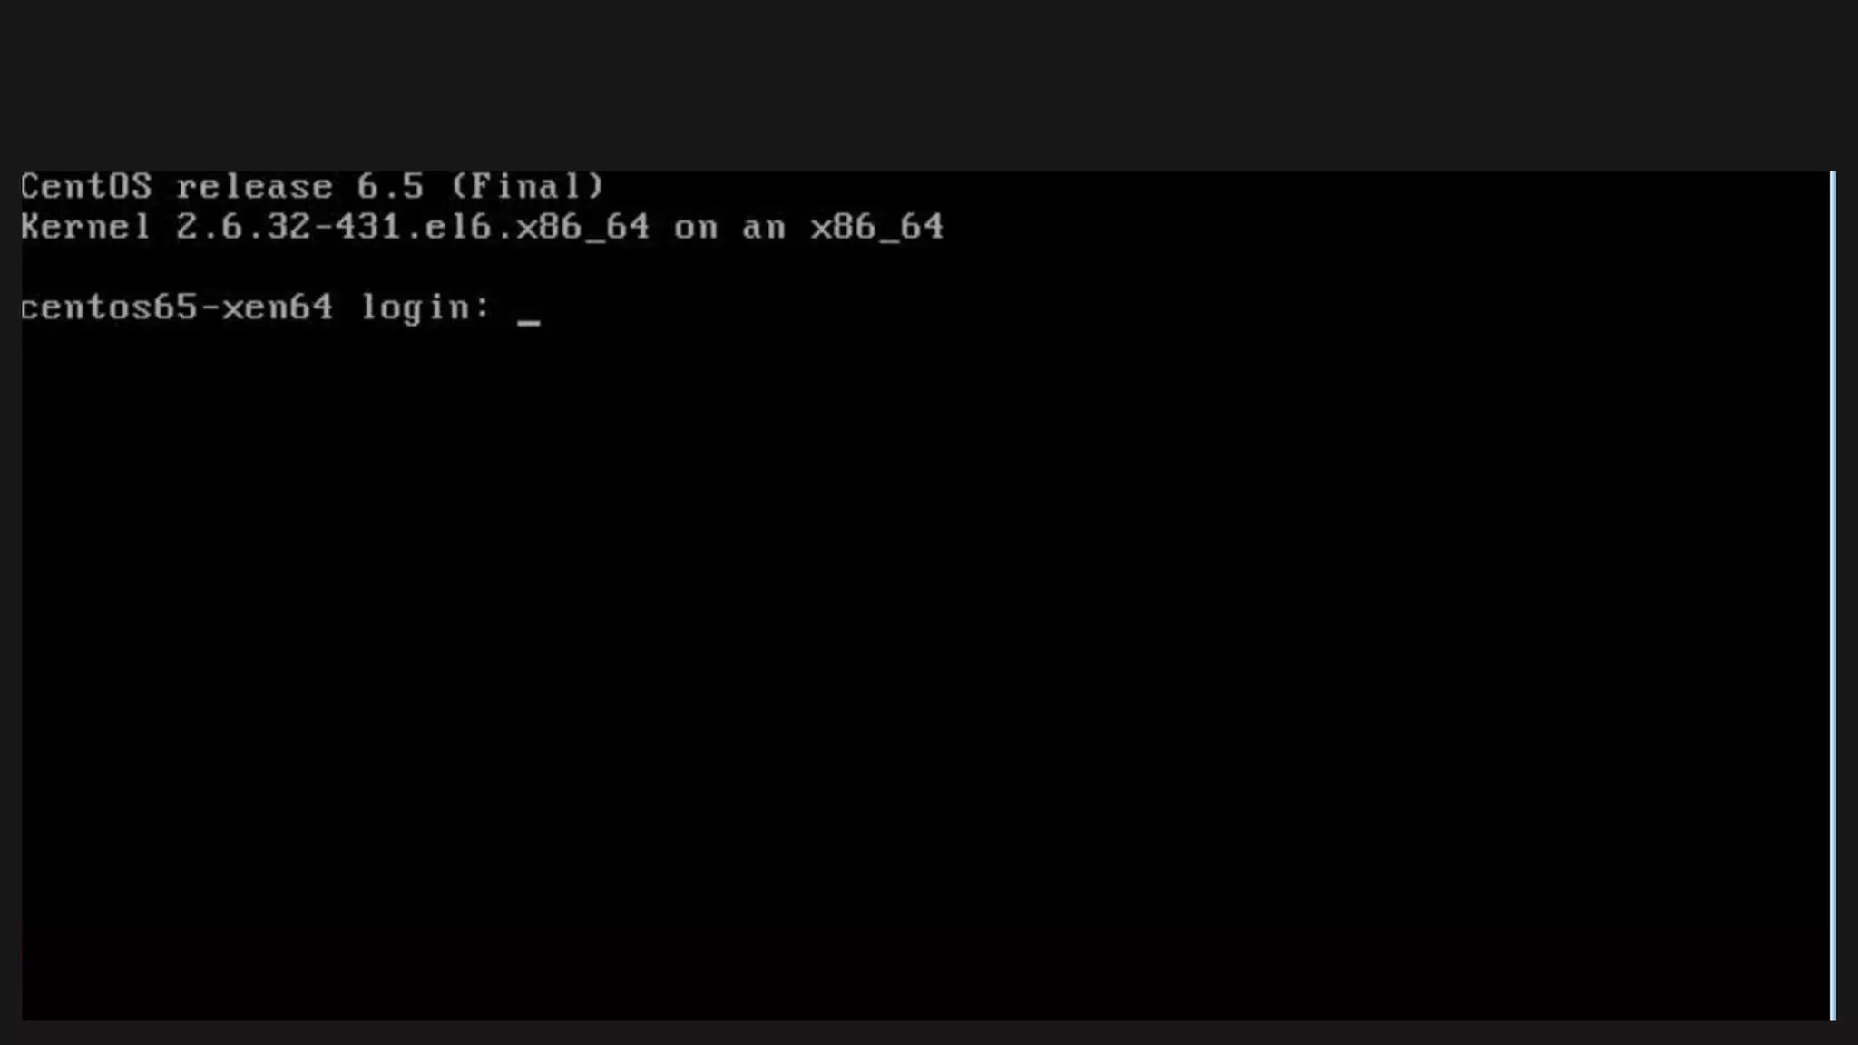Click empty black console area below login prompt

925,671
